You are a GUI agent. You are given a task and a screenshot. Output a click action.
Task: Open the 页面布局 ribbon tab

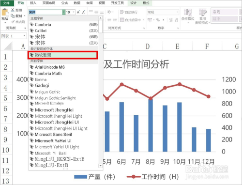click(x=49, y=3)
